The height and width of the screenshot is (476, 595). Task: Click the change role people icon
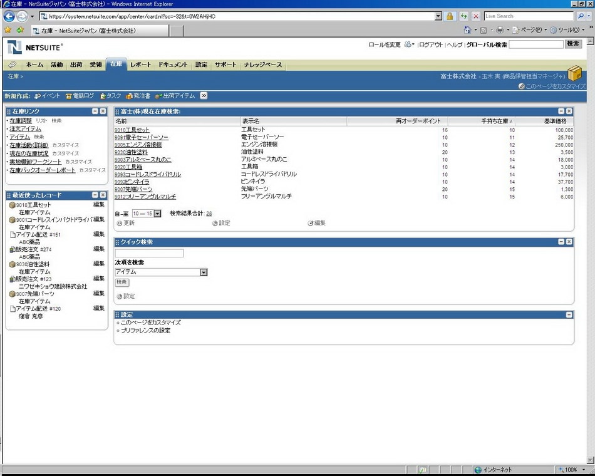coord(408,44)
